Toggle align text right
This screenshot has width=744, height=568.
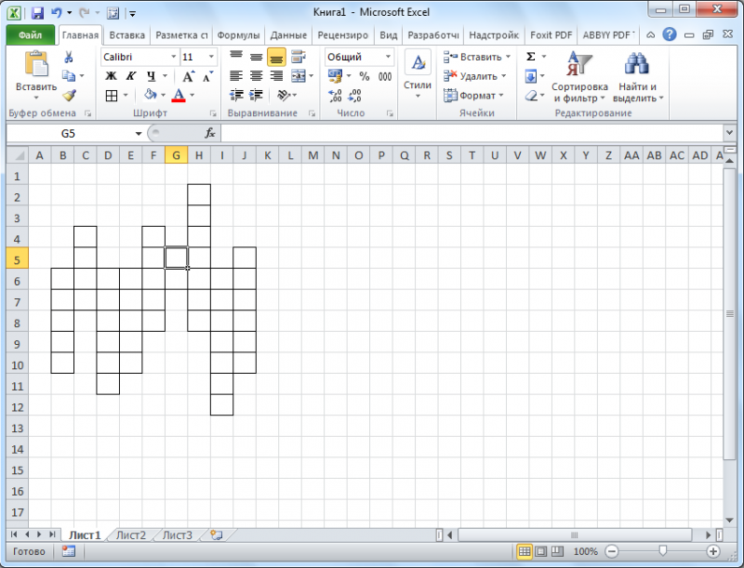click(276, 76)
